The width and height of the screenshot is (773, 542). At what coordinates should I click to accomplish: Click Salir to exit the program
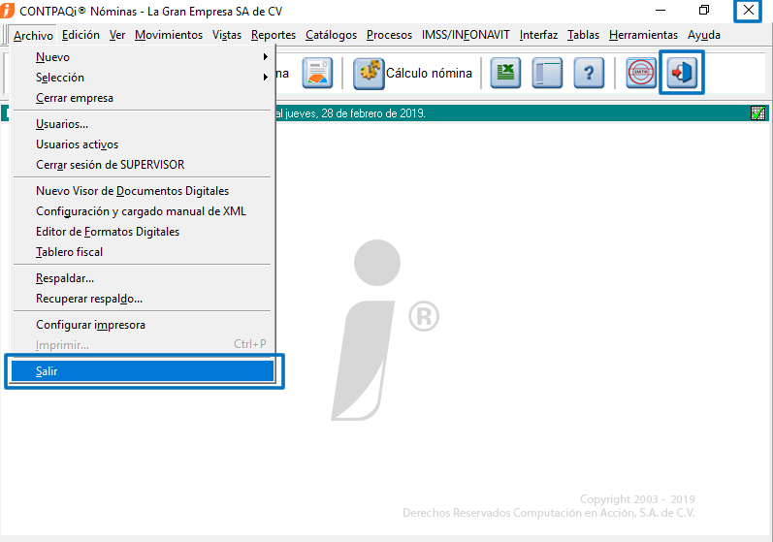point(143,371)
